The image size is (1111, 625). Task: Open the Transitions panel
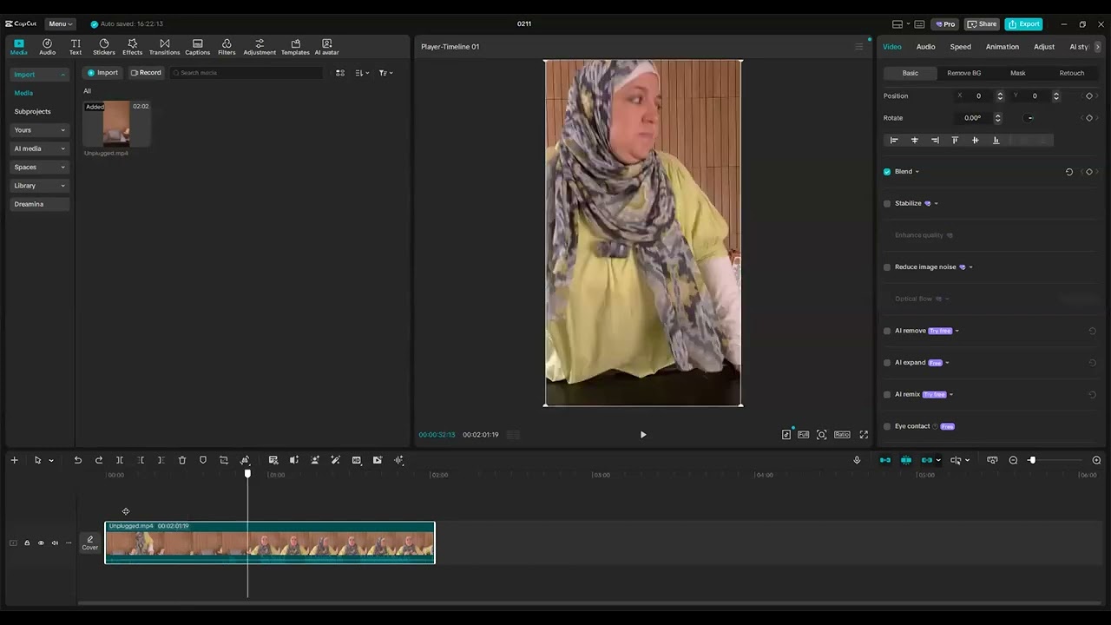164,47
